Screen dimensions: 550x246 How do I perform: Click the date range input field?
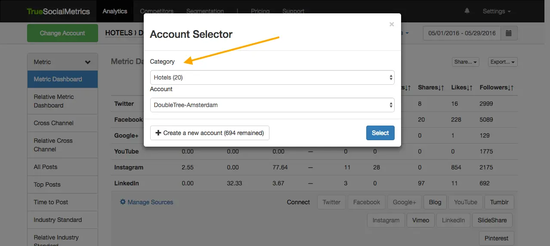[461, 33]
